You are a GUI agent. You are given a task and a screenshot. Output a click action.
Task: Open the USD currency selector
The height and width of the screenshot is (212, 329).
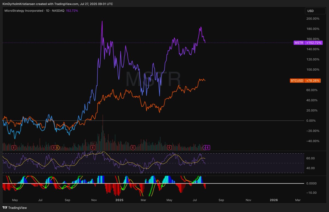[x=315, y=11]
